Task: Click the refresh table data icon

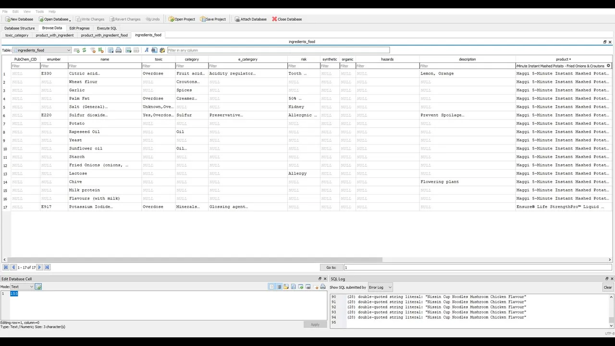Action: 84,50
